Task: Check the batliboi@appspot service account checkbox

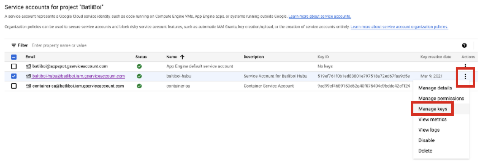Action: tap(14, 66)
